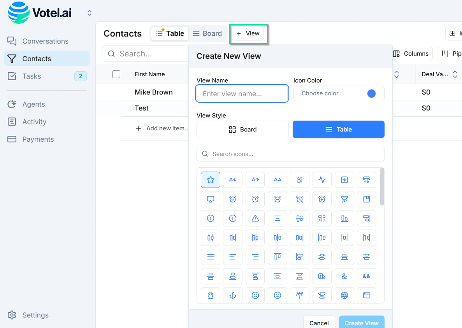This screenshot has height=328, width=462.
Task: Choose the alert triangle warning icon
Action: pyautogui.click(x=255, y=218)
